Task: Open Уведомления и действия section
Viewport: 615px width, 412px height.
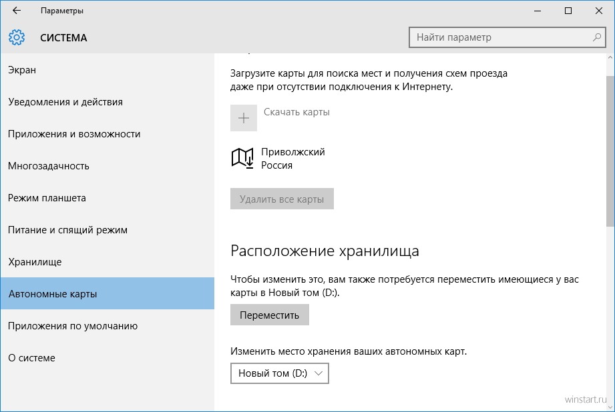Action: (107, 102)
